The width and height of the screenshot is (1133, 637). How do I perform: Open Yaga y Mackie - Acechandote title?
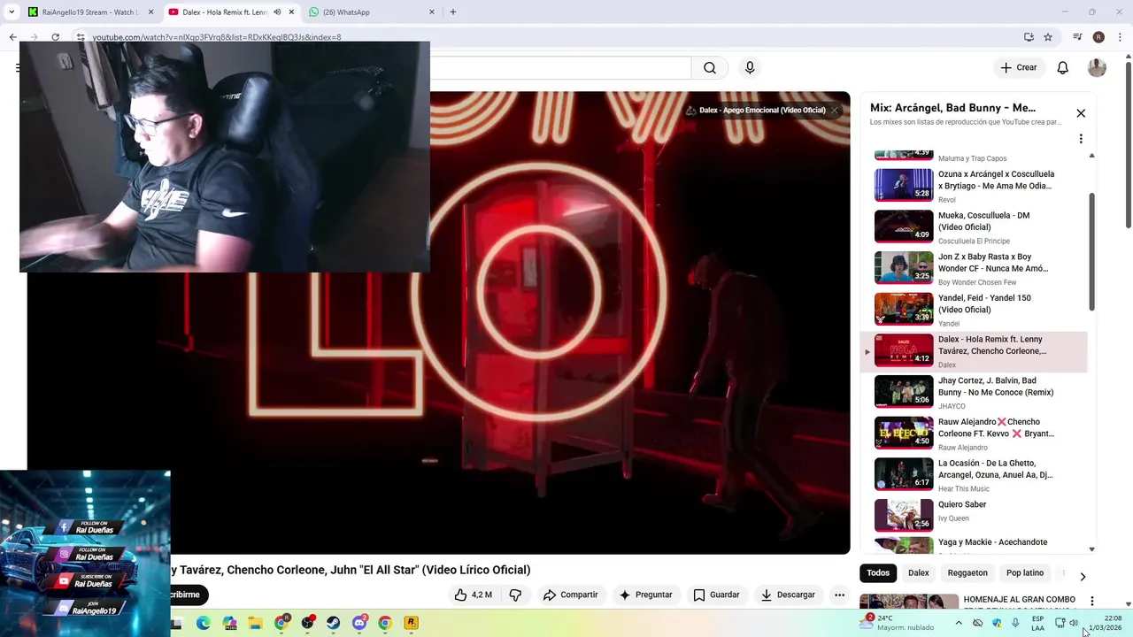[x=992, y=542]
